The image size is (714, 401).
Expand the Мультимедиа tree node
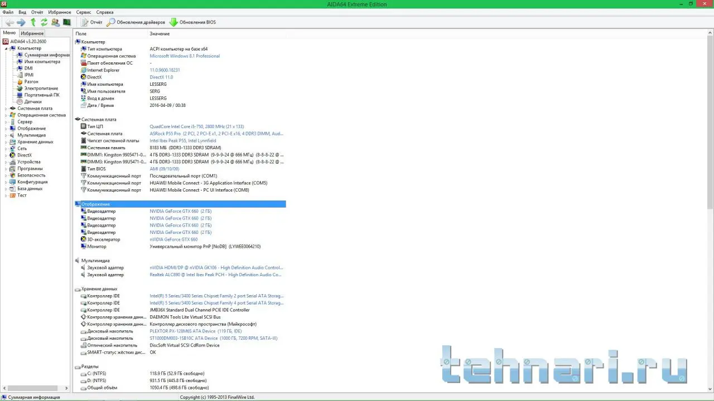pyautogui.click(x=6, y=135)
